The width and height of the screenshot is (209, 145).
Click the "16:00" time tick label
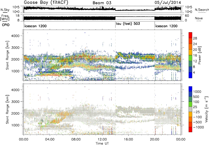tap(128, 140)
